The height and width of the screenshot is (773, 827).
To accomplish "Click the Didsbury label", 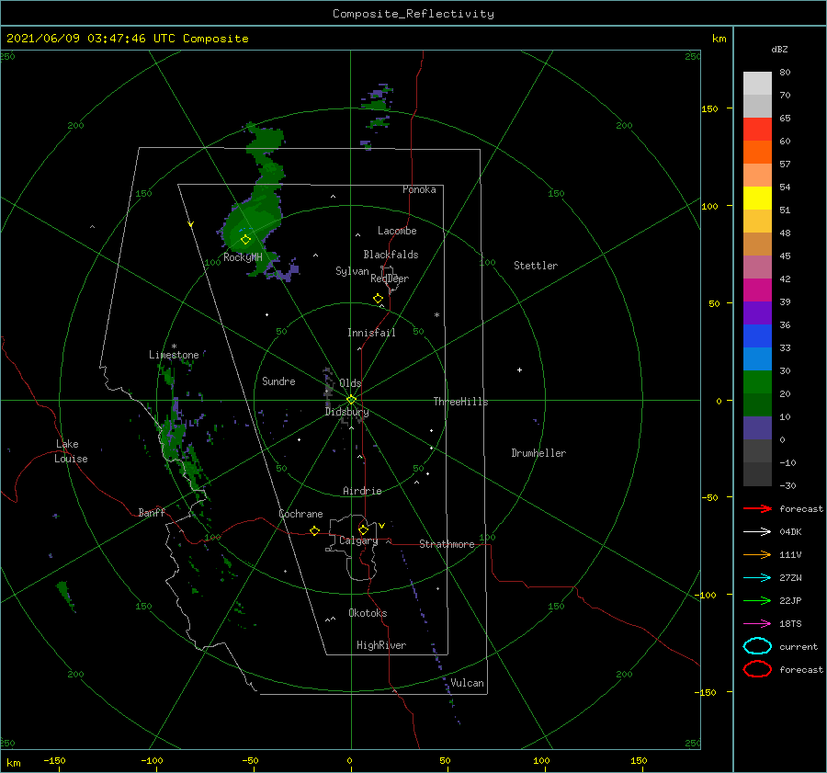I will tap(346, 412).
